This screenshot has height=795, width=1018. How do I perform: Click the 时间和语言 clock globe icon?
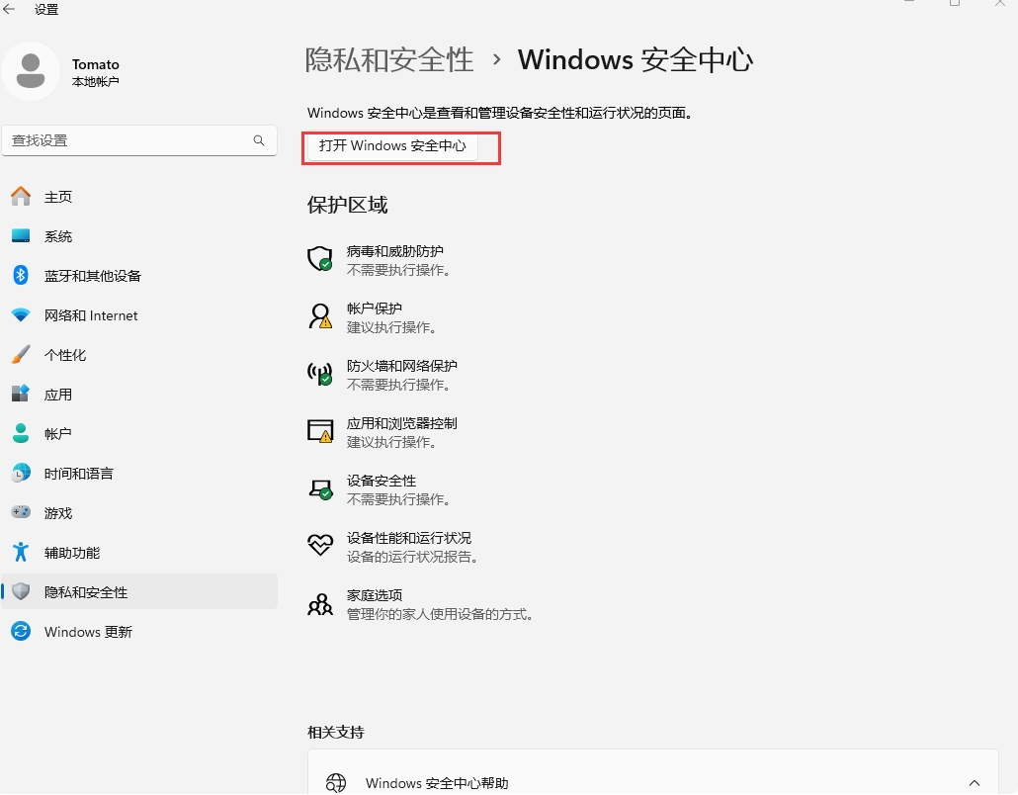[x=21, y=473]
